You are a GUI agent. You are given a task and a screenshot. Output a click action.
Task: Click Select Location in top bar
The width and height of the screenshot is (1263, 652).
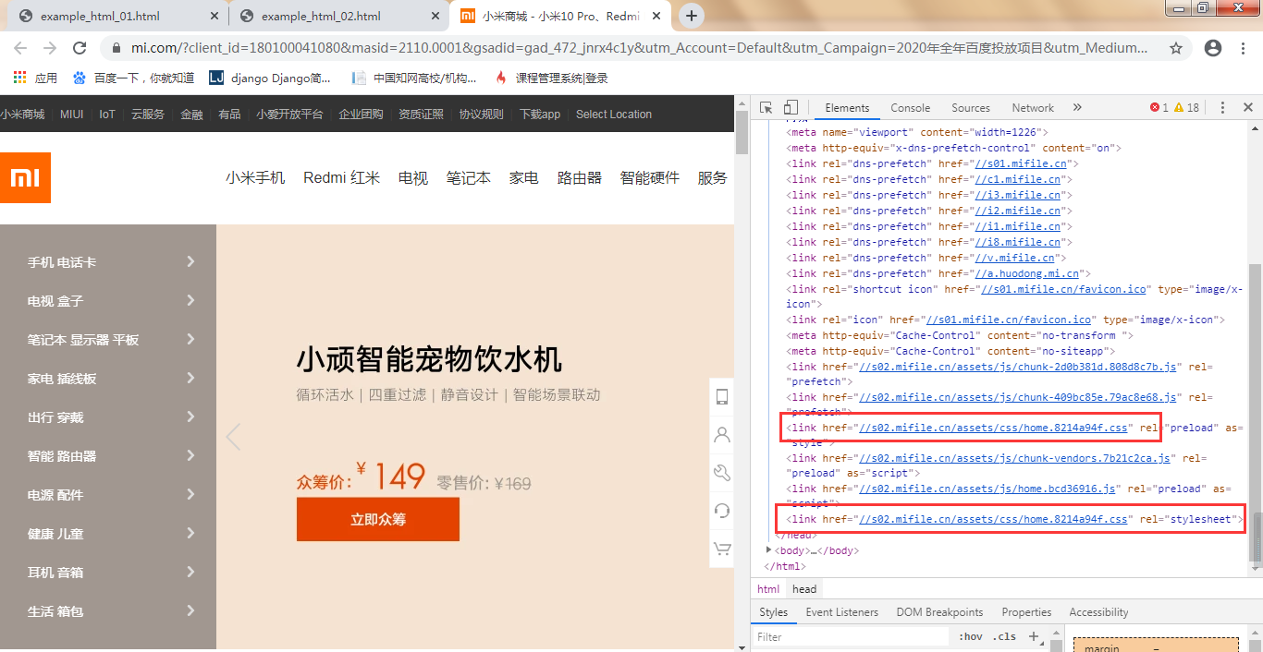point(614,115)
